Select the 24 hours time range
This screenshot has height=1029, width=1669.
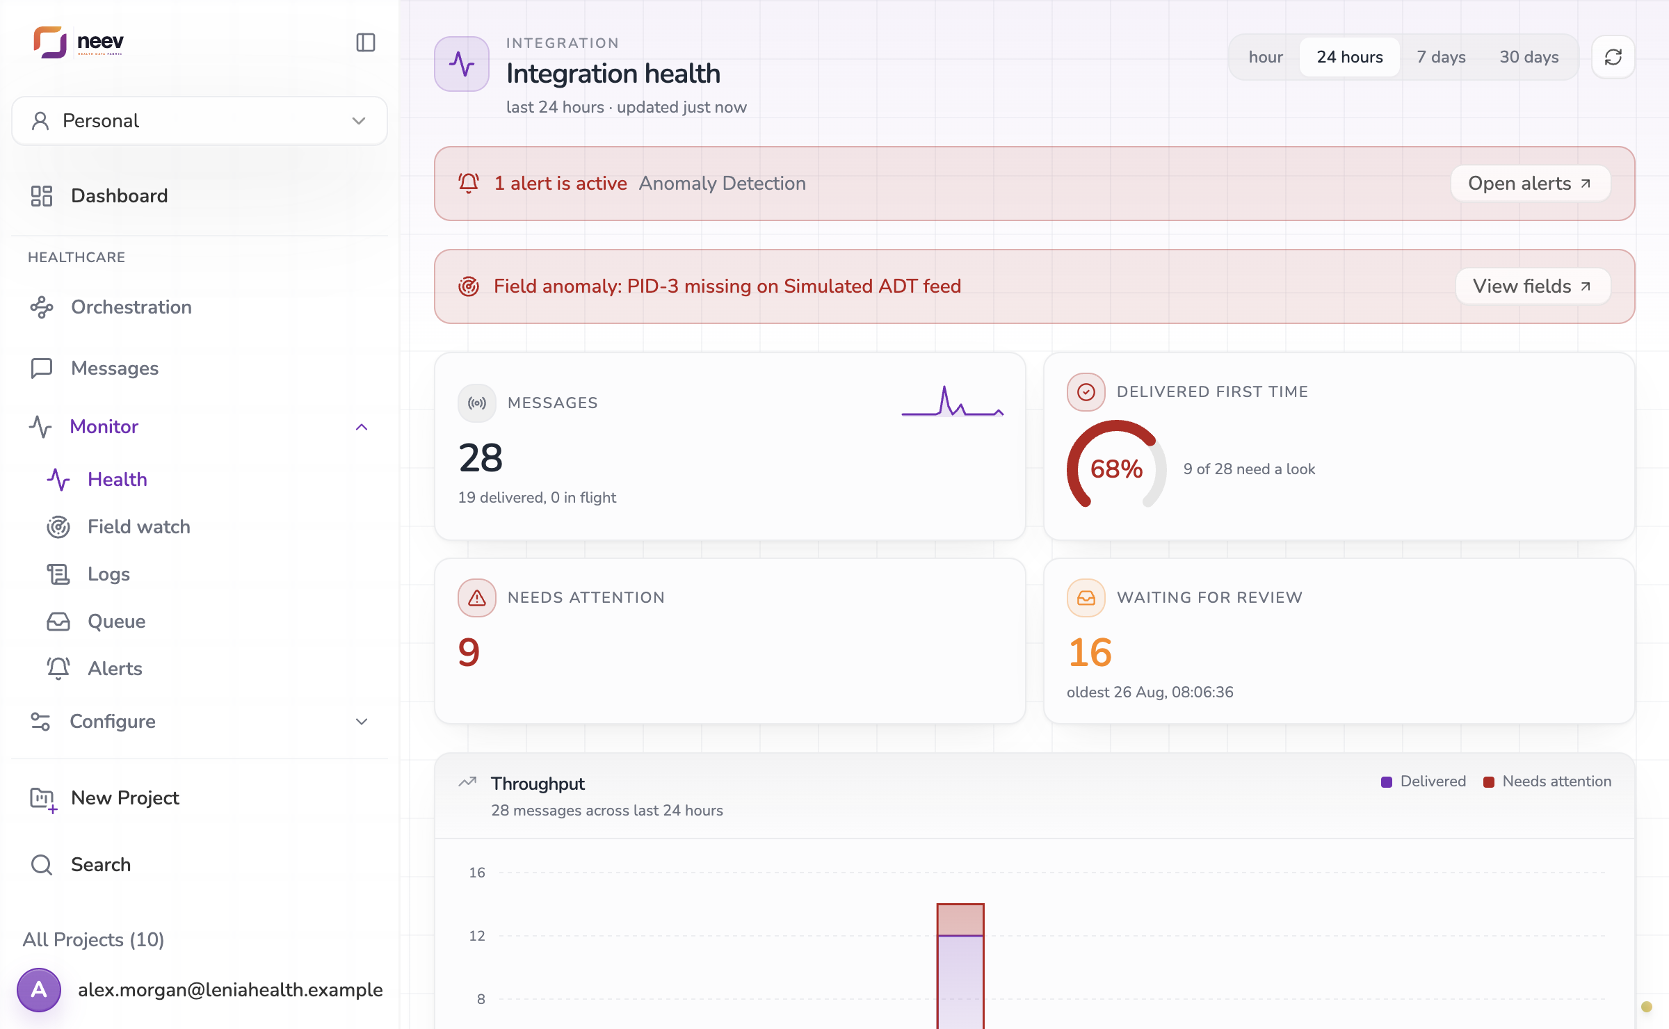click(1350, 57)
